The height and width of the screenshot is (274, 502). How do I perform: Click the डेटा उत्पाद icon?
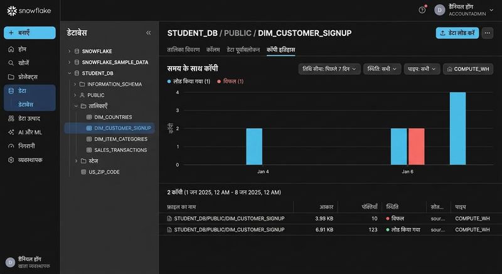pyautogui.click(x=11, y=119)
